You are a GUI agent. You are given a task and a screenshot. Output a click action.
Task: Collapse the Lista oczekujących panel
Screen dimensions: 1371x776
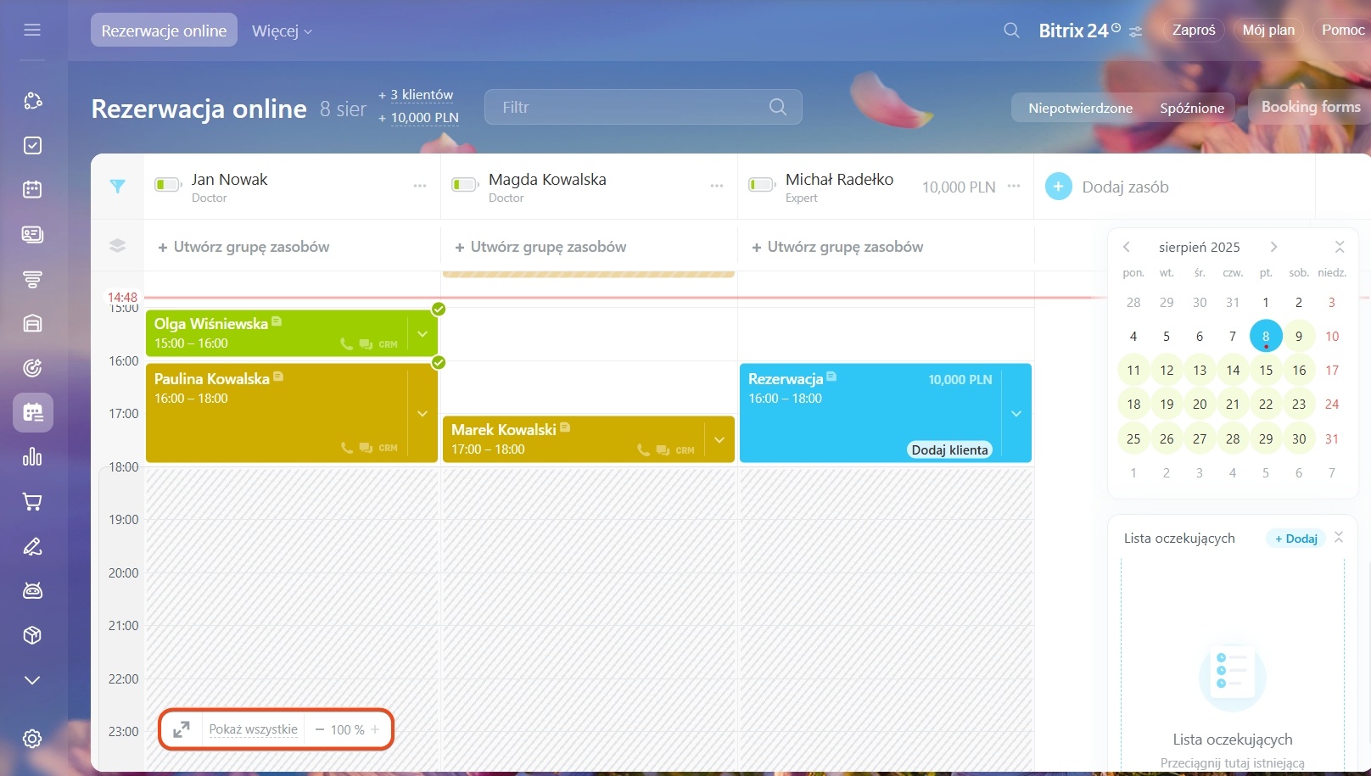tap(1339, 537)
